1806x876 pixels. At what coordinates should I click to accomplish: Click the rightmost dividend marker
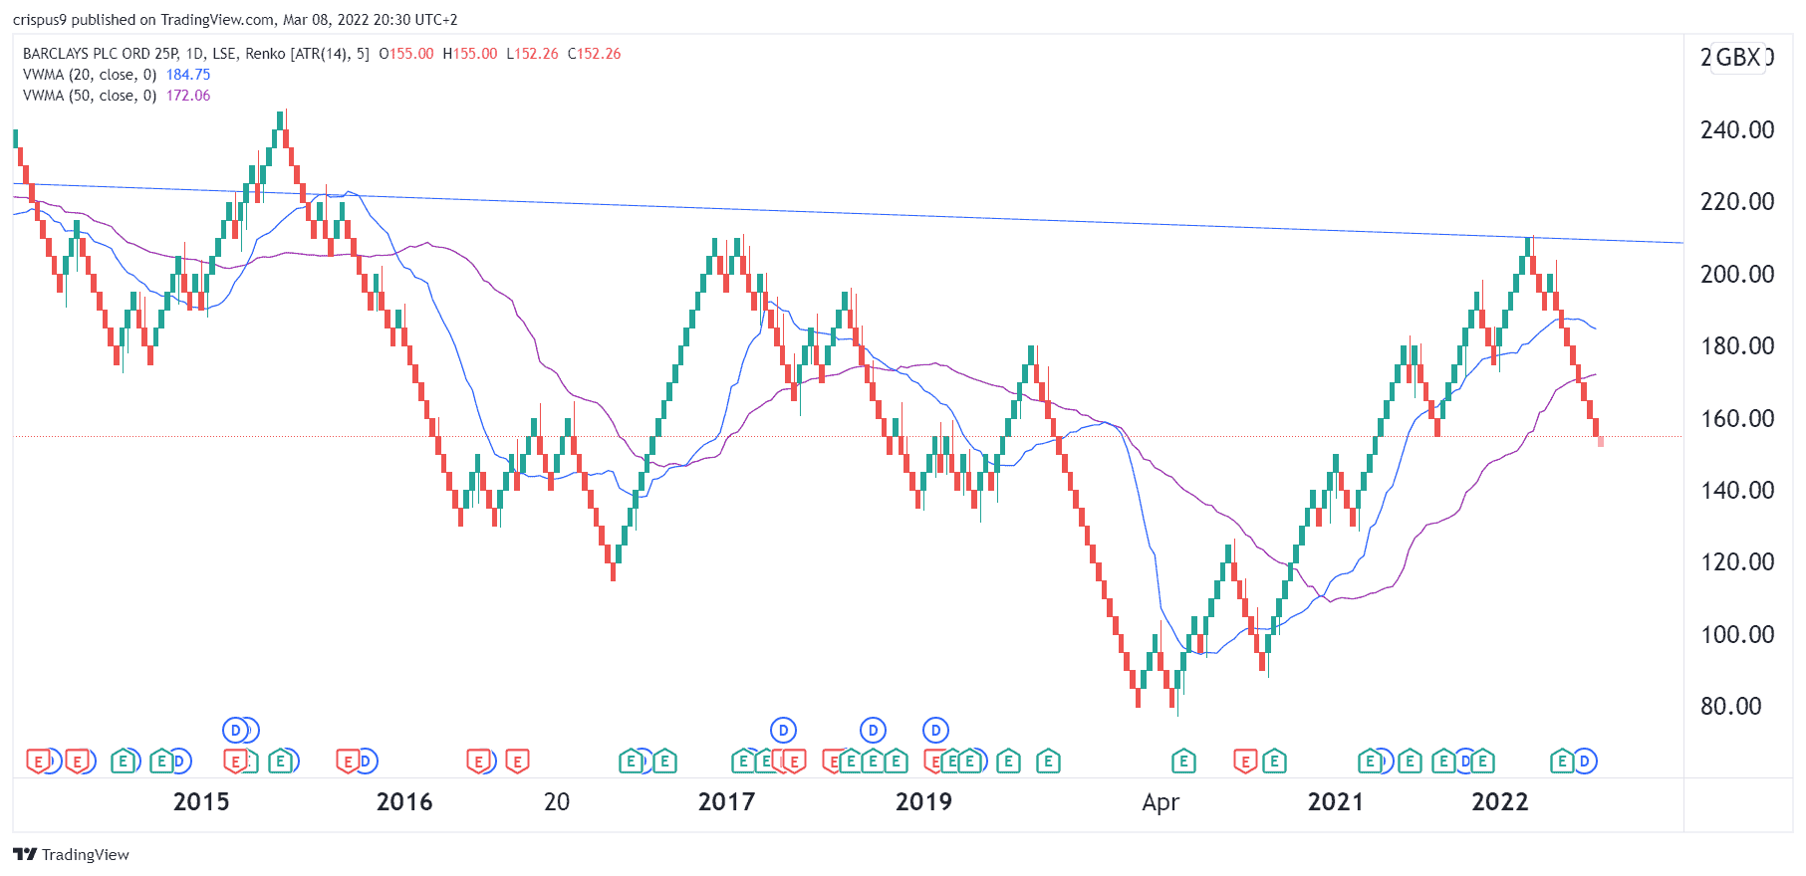pyautogui.click(x=1585, y=763)
